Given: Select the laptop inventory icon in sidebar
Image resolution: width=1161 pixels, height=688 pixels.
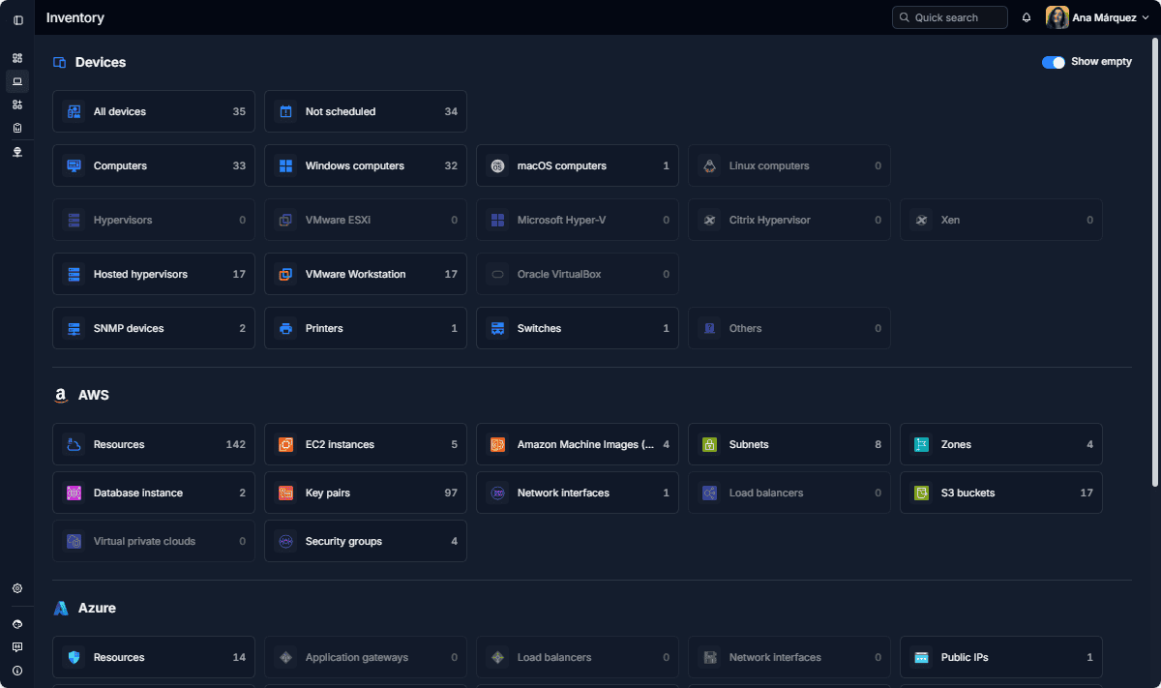Looking at the screenshot, I should (17, 81).
